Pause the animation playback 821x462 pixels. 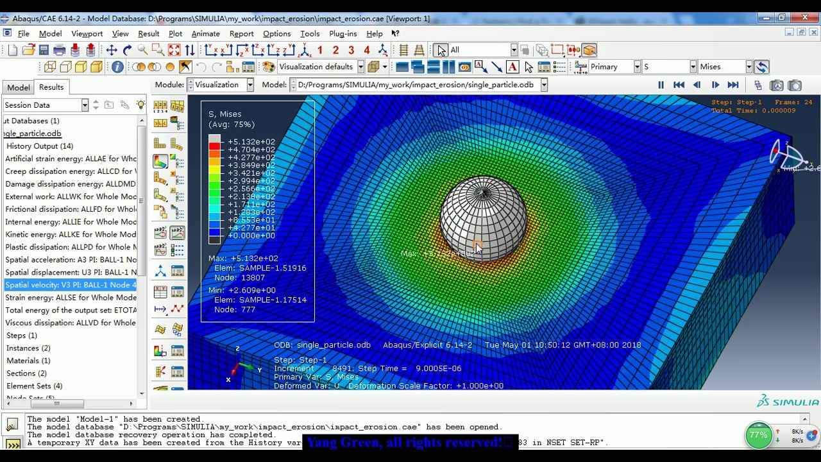661,85
